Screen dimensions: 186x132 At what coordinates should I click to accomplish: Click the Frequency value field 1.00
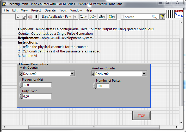(37, 85)
